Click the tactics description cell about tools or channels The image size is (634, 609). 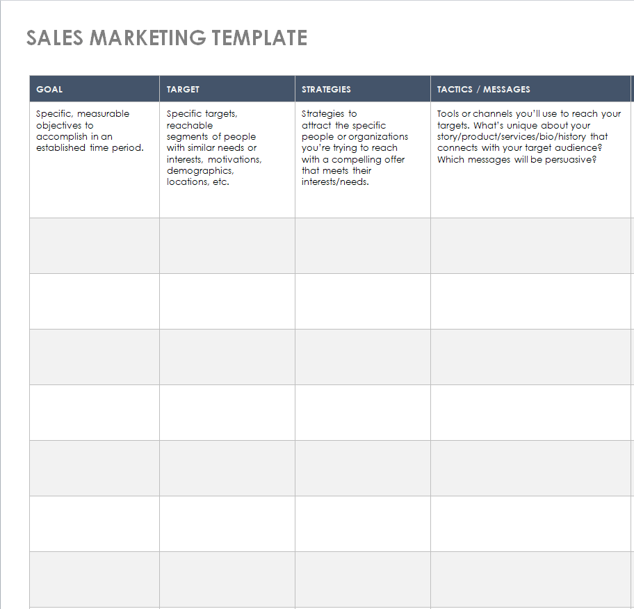(x=531, y=160)
